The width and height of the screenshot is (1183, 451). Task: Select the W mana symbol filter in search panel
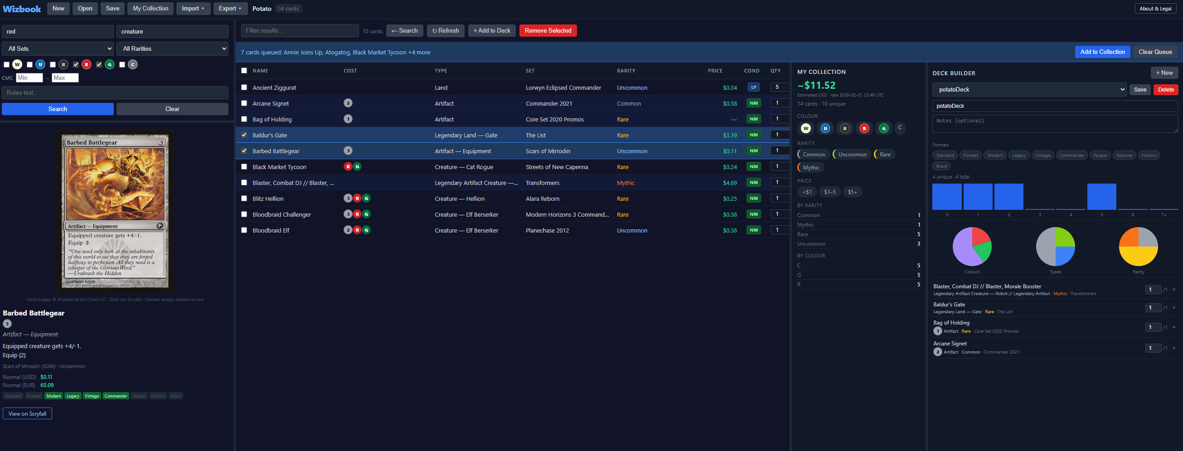[x=18, y=64]
